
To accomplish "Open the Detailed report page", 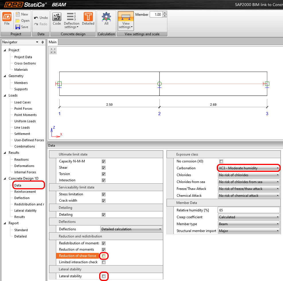I will (x=21, y=236).
